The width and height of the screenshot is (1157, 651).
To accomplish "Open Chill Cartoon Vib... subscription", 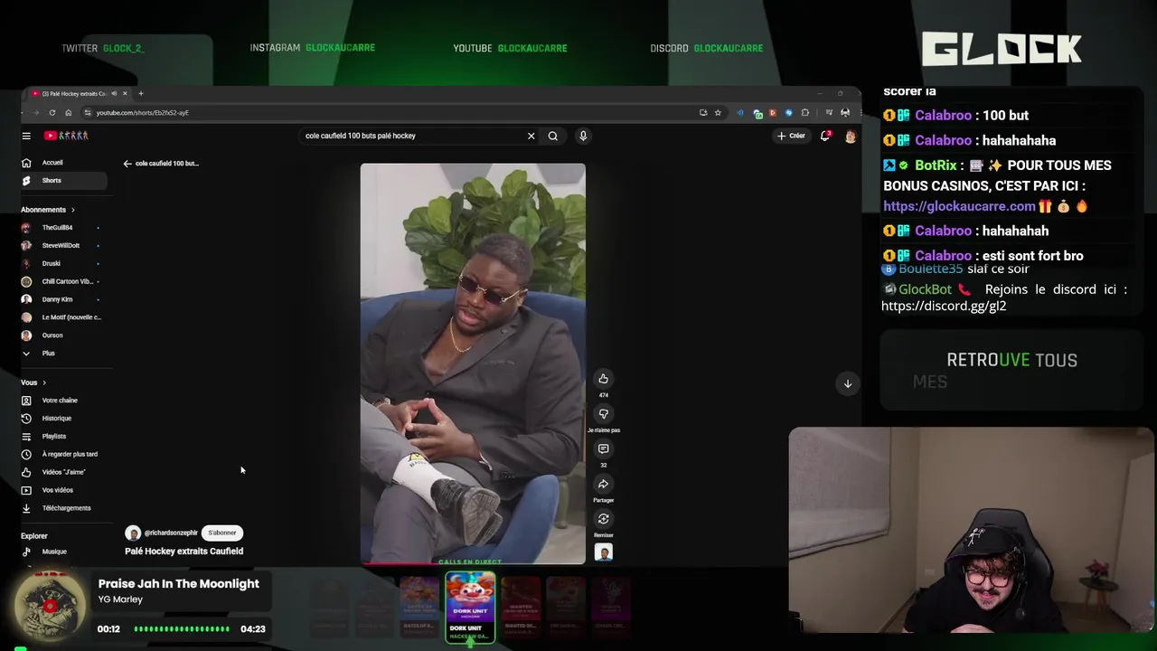I will pyautogui.click(x=61, y=281).
